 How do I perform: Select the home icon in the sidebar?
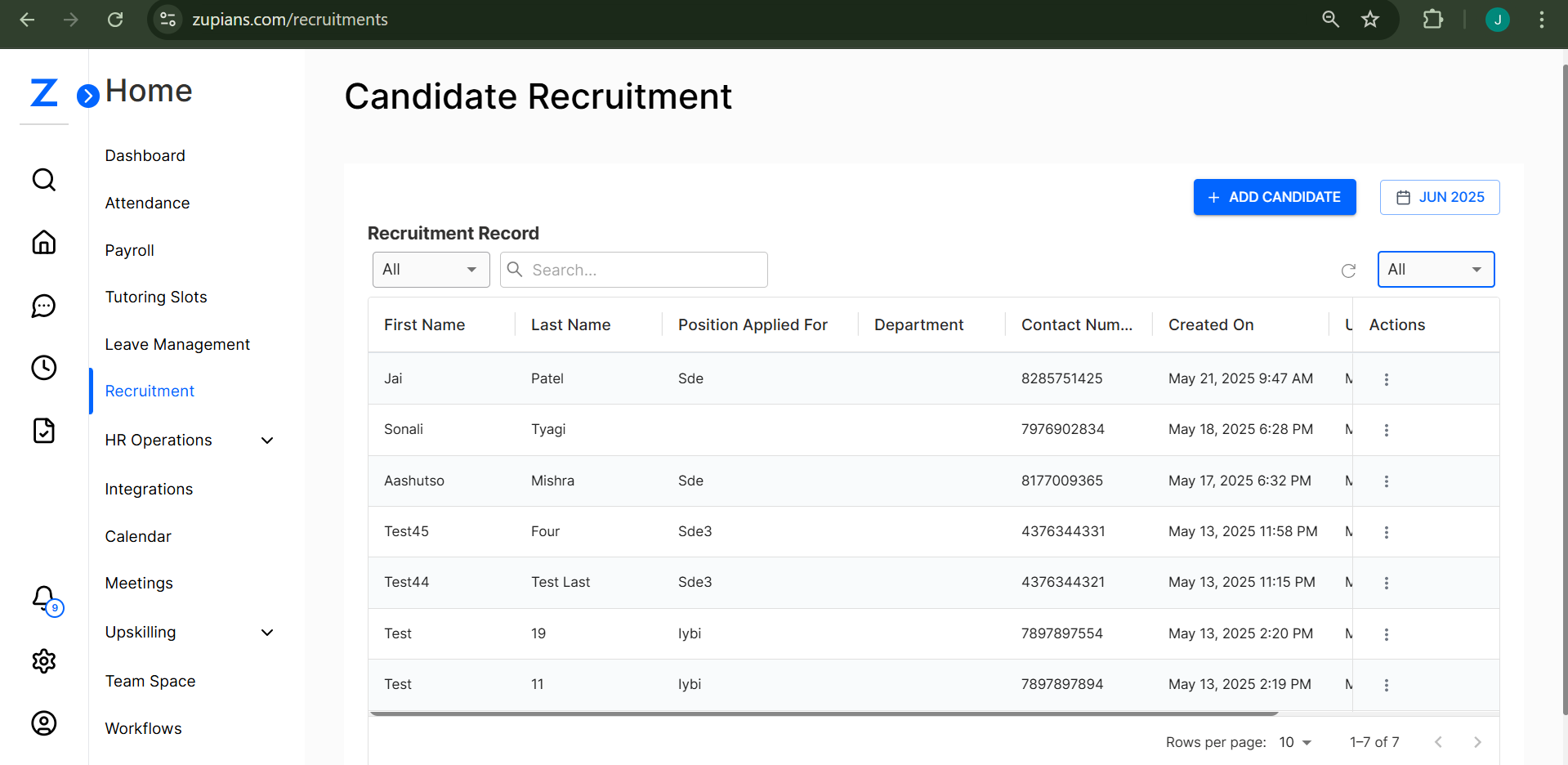tap(43, 242)
